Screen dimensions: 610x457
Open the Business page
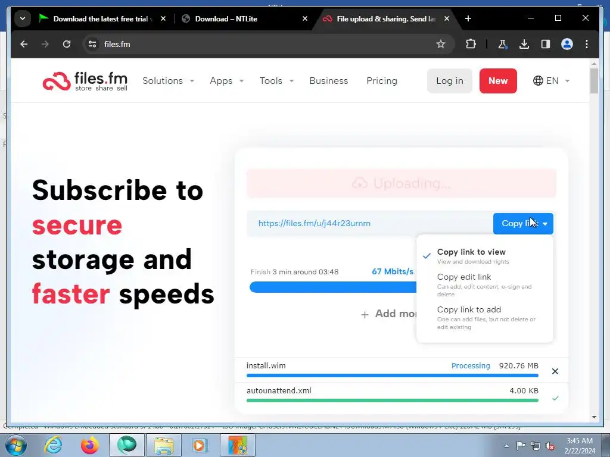pyautogui.click(x=329, y=81)
